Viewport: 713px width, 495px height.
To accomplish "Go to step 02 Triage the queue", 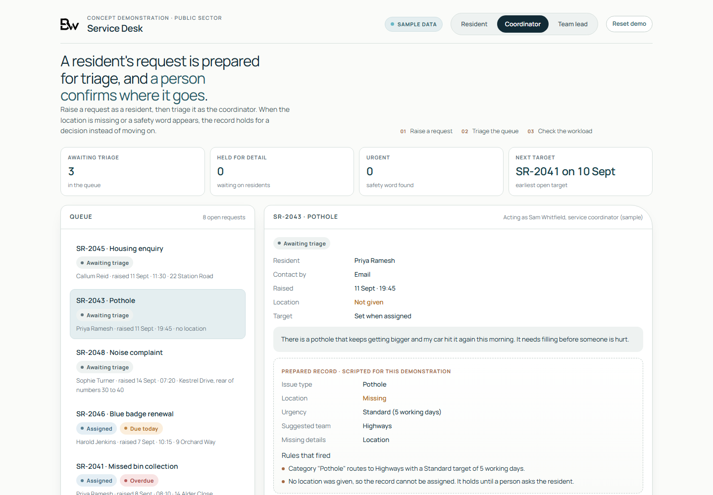I will pos(490,131).
